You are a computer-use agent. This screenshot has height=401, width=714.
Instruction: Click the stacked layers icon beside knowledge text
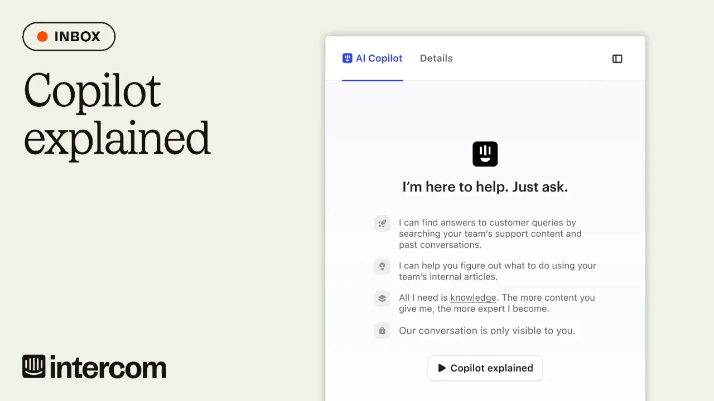pyautogui.click(x=382, y=298)
